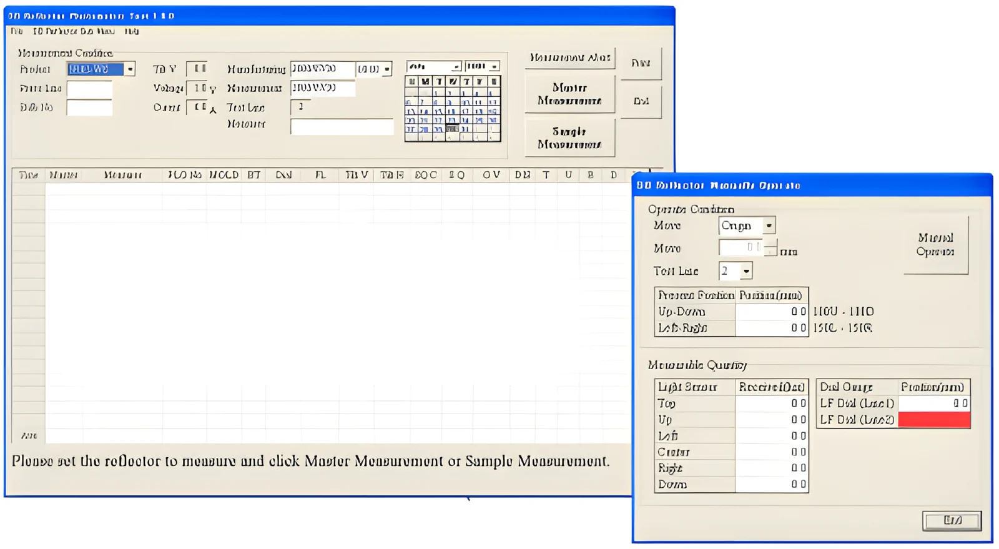Open the Move dropdown showing Origin
This screenshot has height=549, width=999.
[769, 225]
